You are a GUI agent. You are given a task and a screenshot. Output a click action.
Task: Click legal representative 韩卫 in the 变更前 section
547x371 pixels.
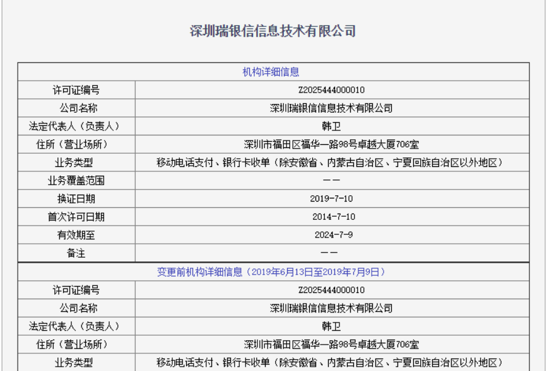click(331, 326)
